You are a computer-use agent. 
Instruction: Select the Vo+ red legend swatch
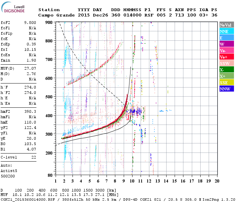(227, 57)
